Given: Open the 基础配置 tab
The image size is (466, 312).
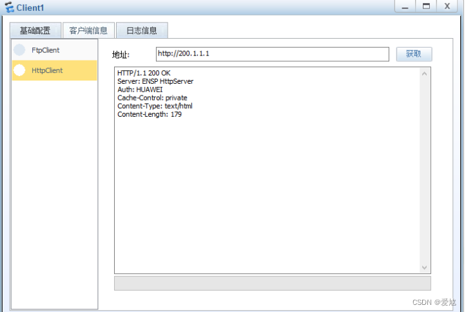Looking at the screenshot, I should pos(35,30).
